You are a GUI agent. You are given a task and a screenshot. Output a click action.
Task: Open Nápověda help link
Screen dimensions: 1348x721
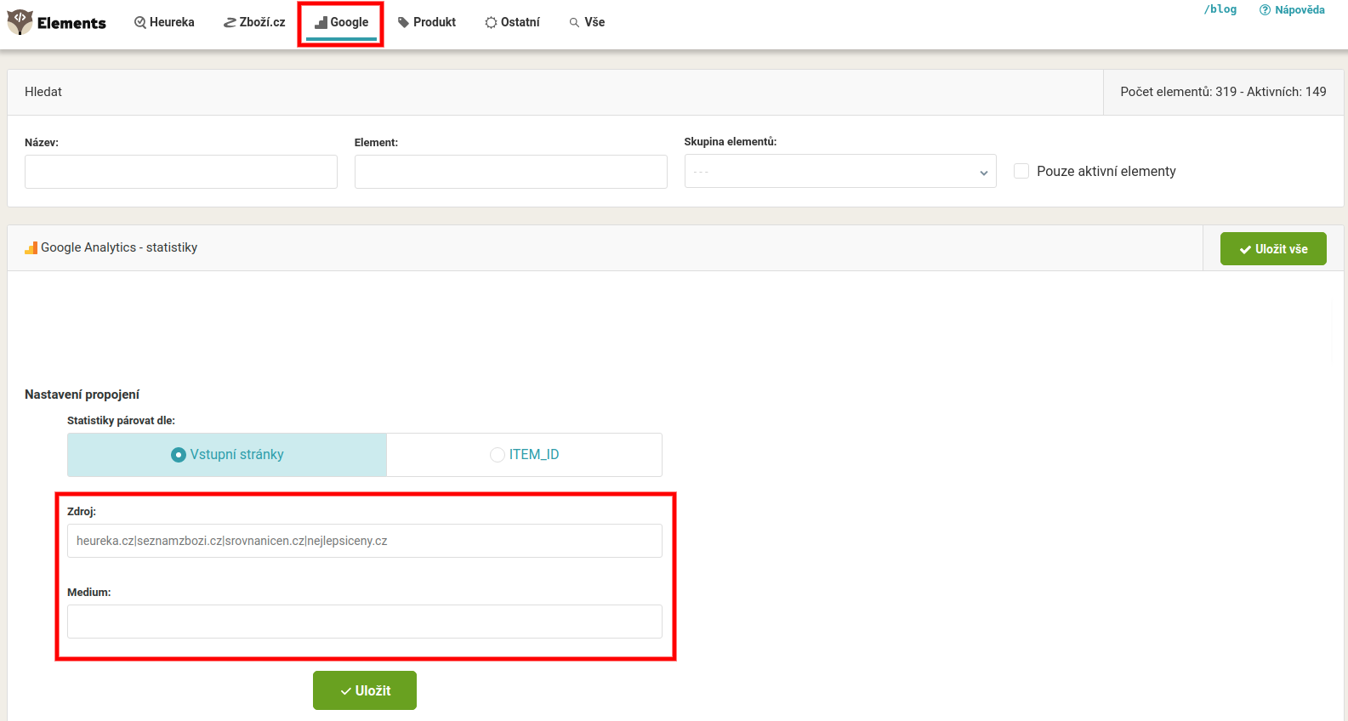[1292, 10]
